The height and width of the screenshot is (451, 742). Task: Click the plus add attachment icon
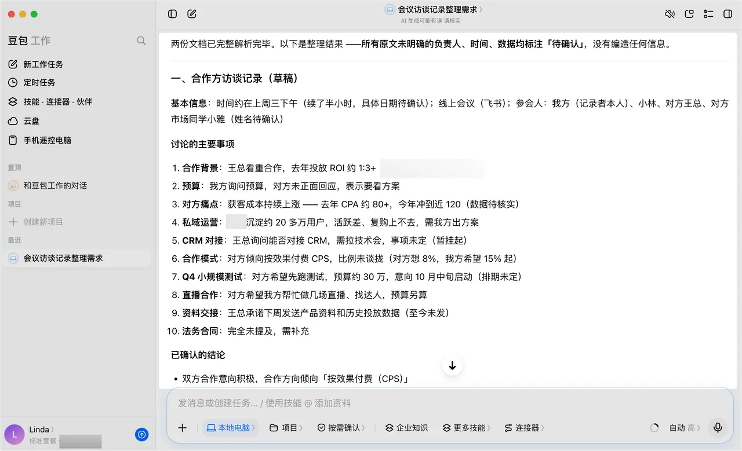coord(183,428)
